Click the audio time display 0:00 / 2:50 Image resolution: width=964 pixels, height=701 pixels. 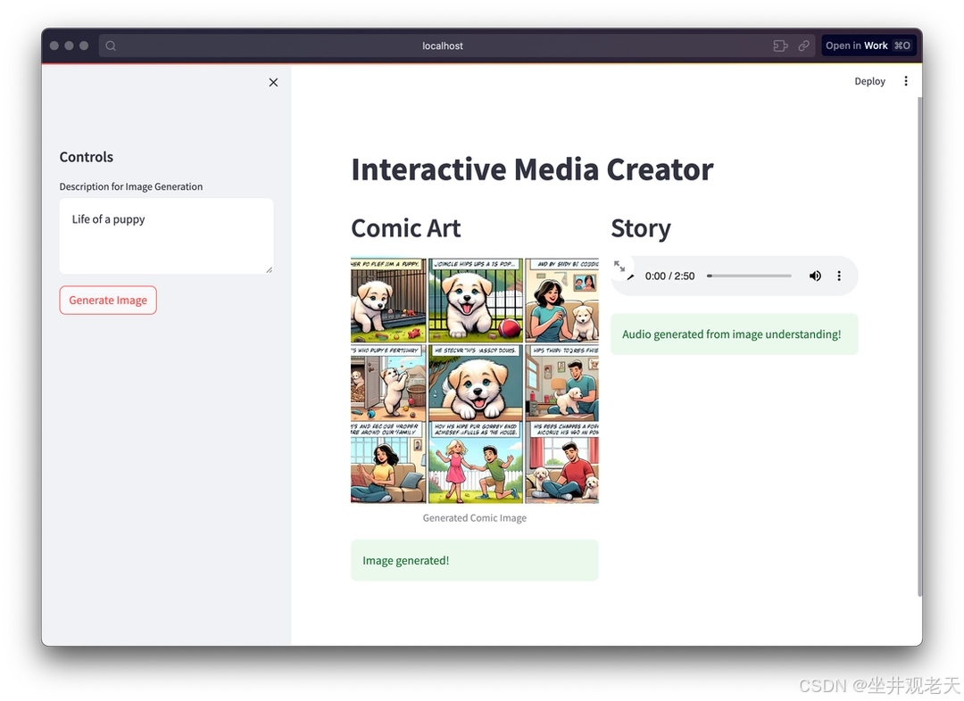click(x=669, y=276)
